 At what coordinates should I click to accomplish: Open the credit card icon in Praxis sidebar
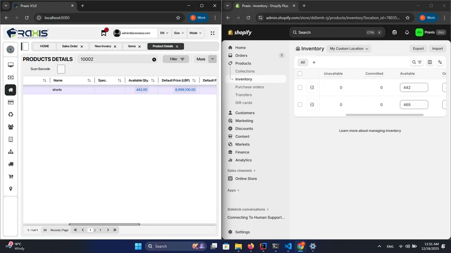click(x=11, y=102)
